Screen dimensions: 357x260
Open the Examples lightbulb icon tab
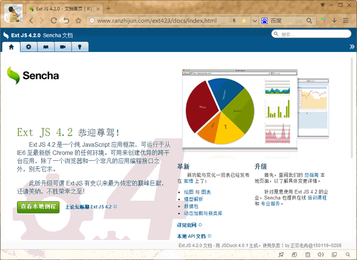[80, 47]
